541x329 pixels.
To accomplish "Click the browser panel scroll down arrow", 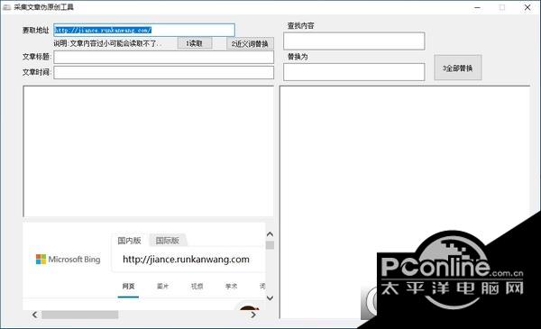I will pyautogui.click(x=270, y=297).
